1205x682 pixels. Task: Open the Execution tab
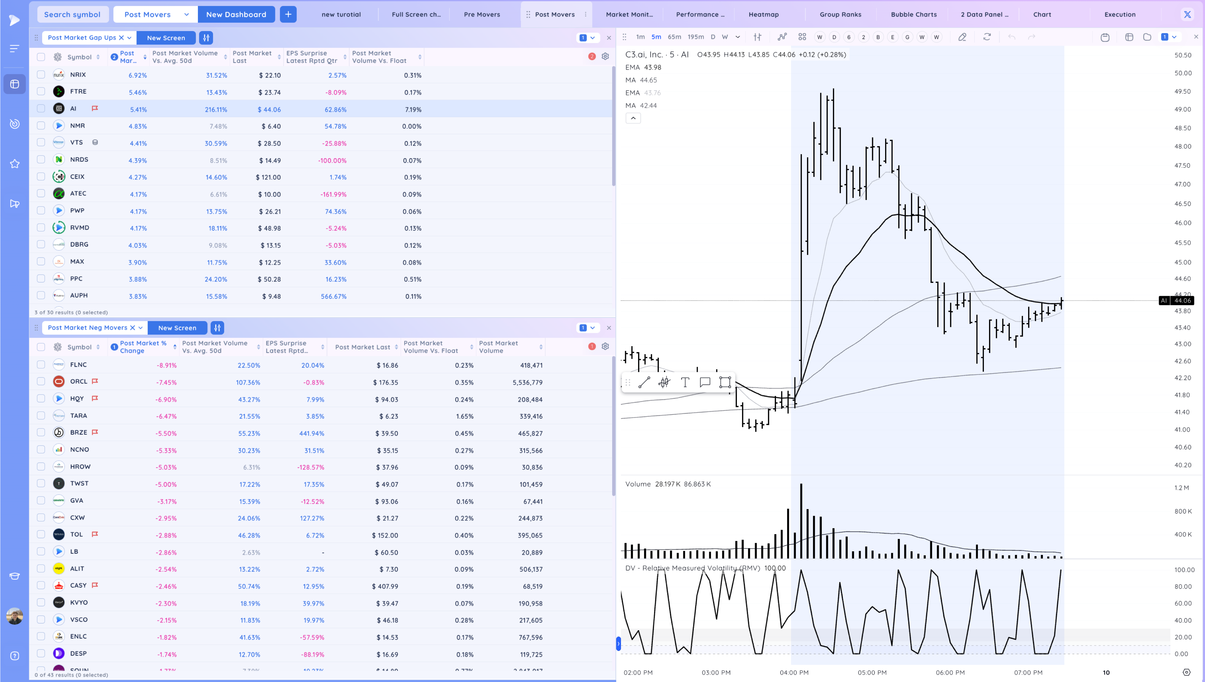tap(1120, 14)
